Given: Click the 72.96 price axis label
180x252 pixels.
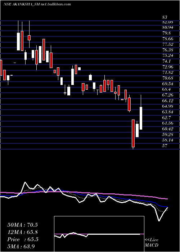Looking at the screenshot, I should coord(168,67).
